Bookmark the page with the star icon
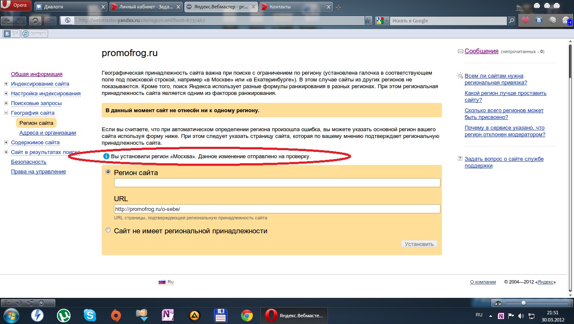574x324 pixels. pos(368,20)
